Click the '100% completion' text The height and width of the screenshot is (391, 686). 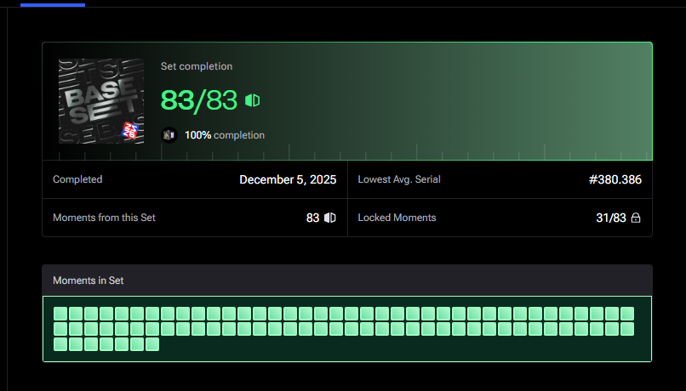(225, 135)
